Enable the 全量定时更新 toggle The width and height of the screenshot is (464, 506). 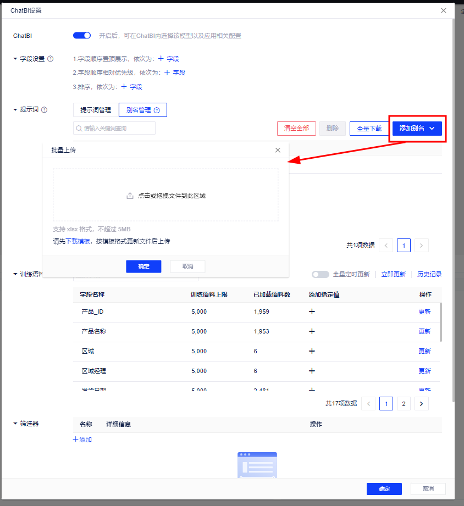tap(320, 274)
